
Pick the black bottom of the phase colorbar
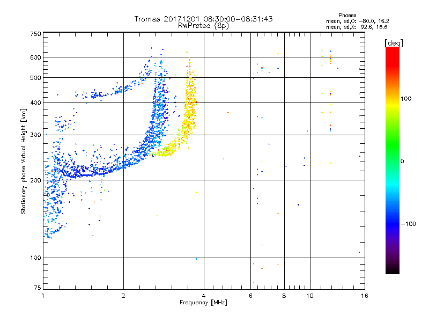tap(393, 270)
